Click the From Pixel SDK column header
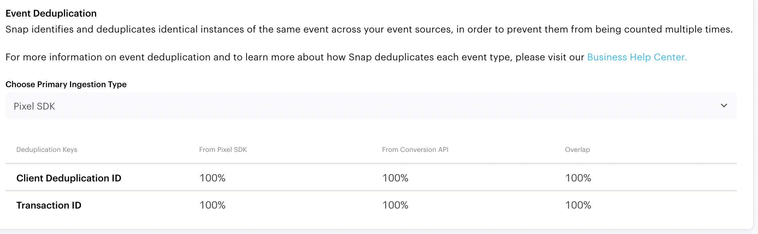Image resolution: width=758 pixels, height=234 pixels. pyautogui.click(x=223, y=150)
